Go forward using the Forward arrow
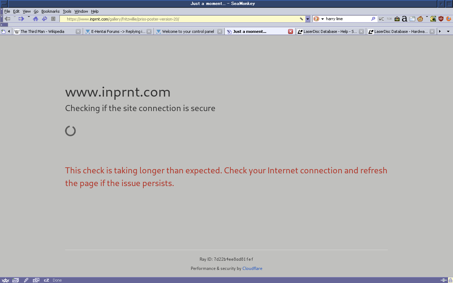Image resolution: width=453 pixels, height=283 pixels. tap(21, 19)
